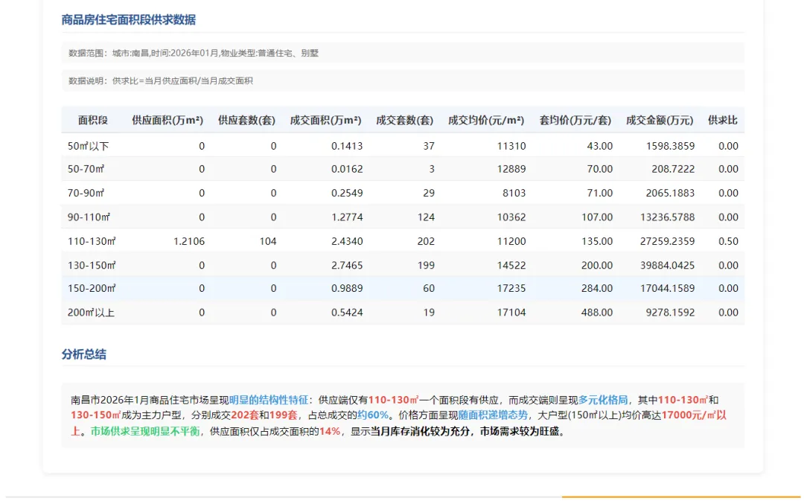The width and height of the screenshot is (804, 501).
Task: Click the 成交均价(元/m²) column header
Action: [x=486, y=120]
